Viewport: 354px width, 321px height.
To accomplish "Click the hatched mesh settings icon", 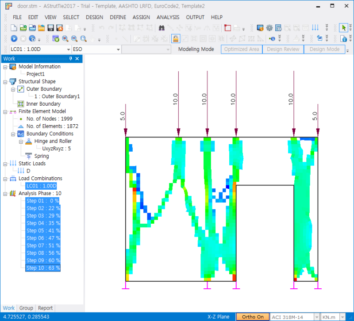I will [x=278, y=28].
